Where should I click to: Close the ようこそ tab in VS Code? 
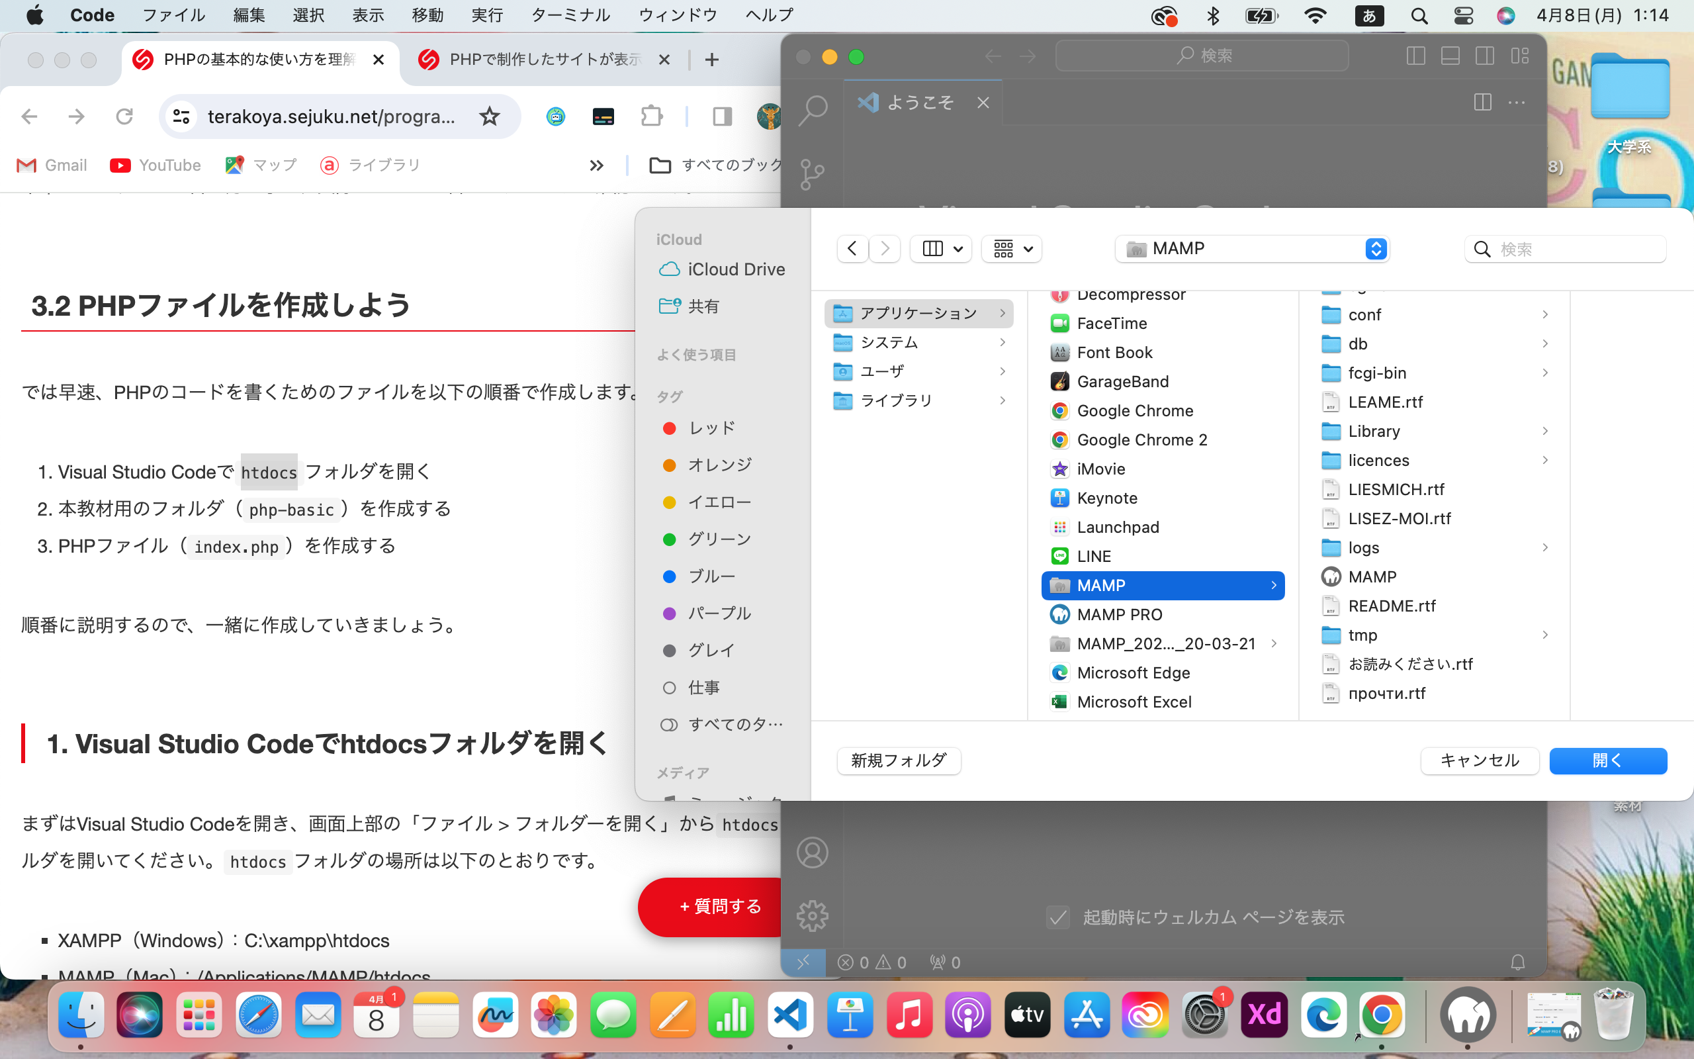click(x=983, y=103)
